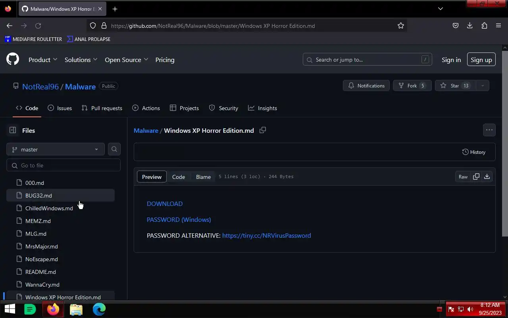Open the Pricing page
The width and height of the screenshot is (508, 318).
tap(165, 60)
